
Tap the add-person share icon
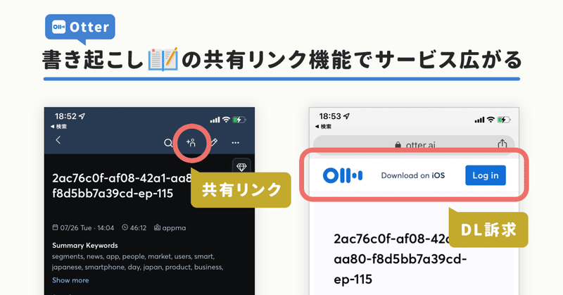tap(191, 143)
